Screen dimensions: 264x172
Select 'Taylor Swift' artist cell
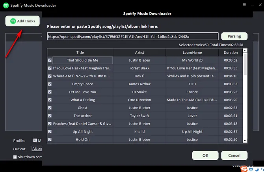(x=139, y=116)
